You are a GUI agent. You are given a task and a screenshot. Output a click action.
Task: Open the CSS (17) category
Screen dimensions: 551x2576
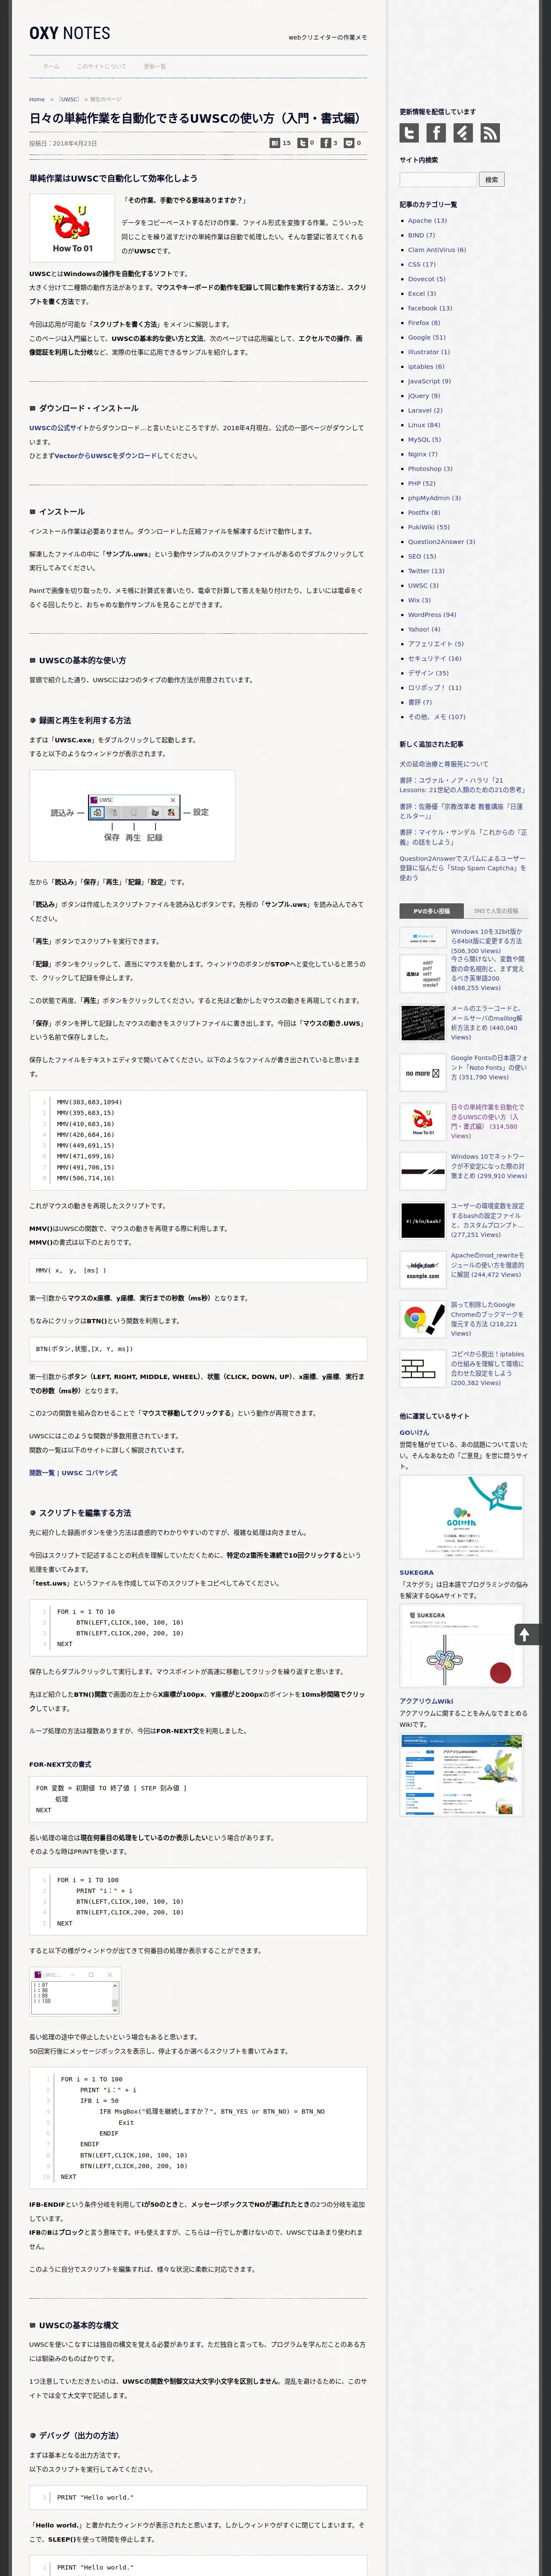point(421,265)
